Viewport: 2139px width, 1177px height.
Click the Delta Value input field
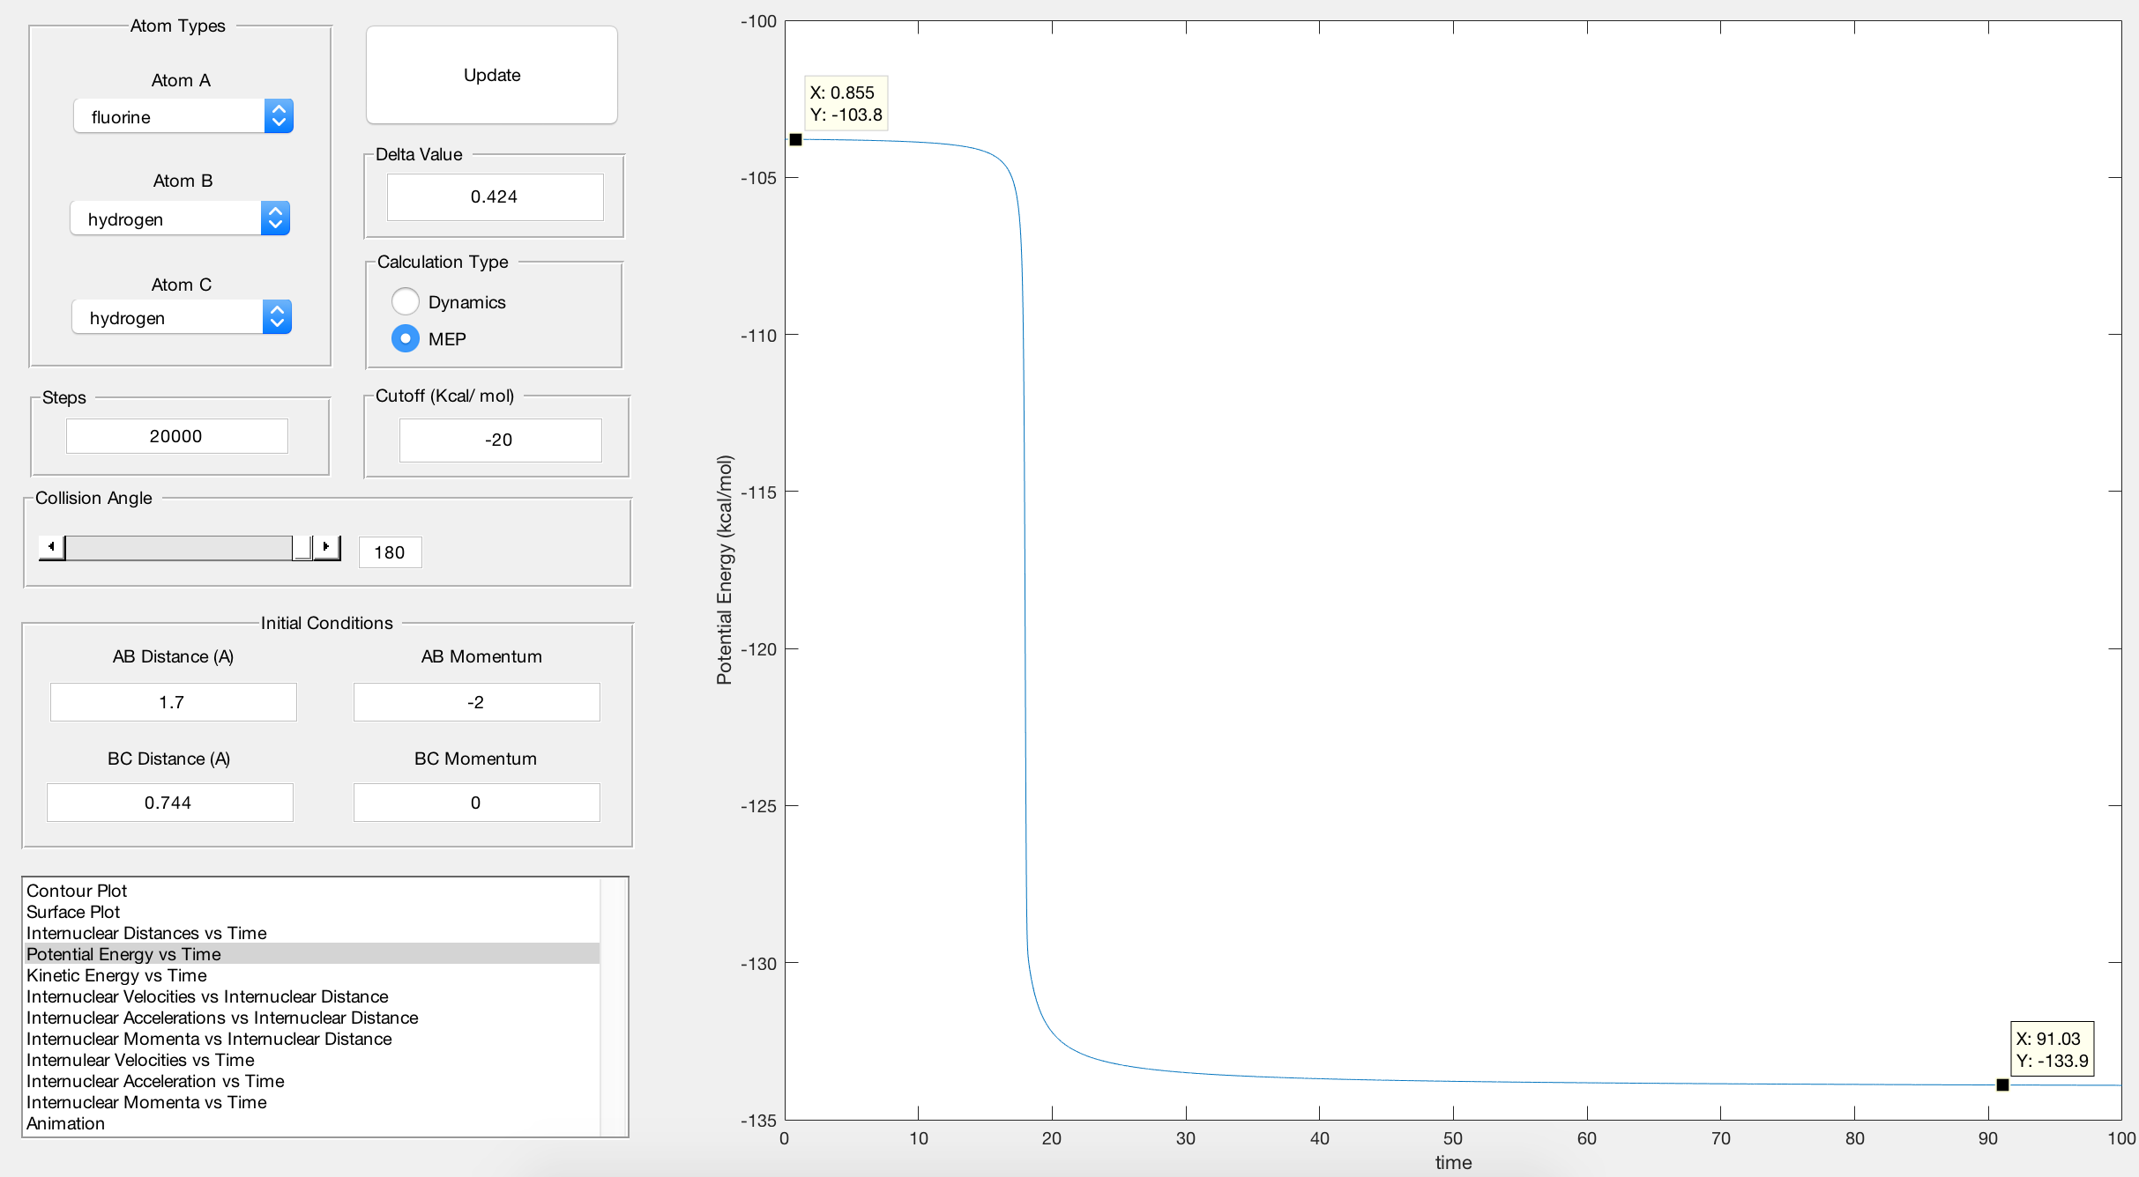pos(495,196)
